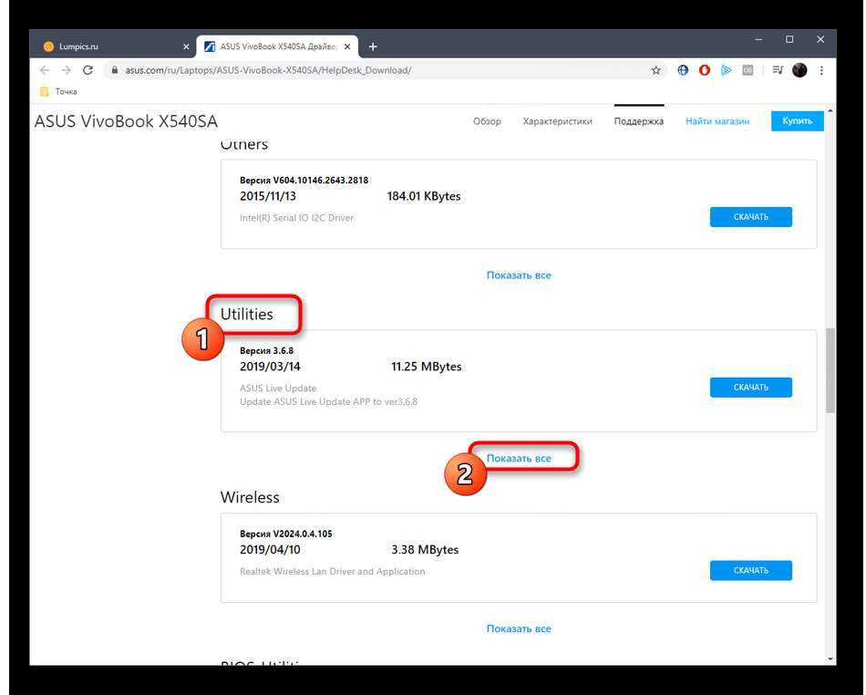Close the Lumpics.ru tab

(186, 47)
